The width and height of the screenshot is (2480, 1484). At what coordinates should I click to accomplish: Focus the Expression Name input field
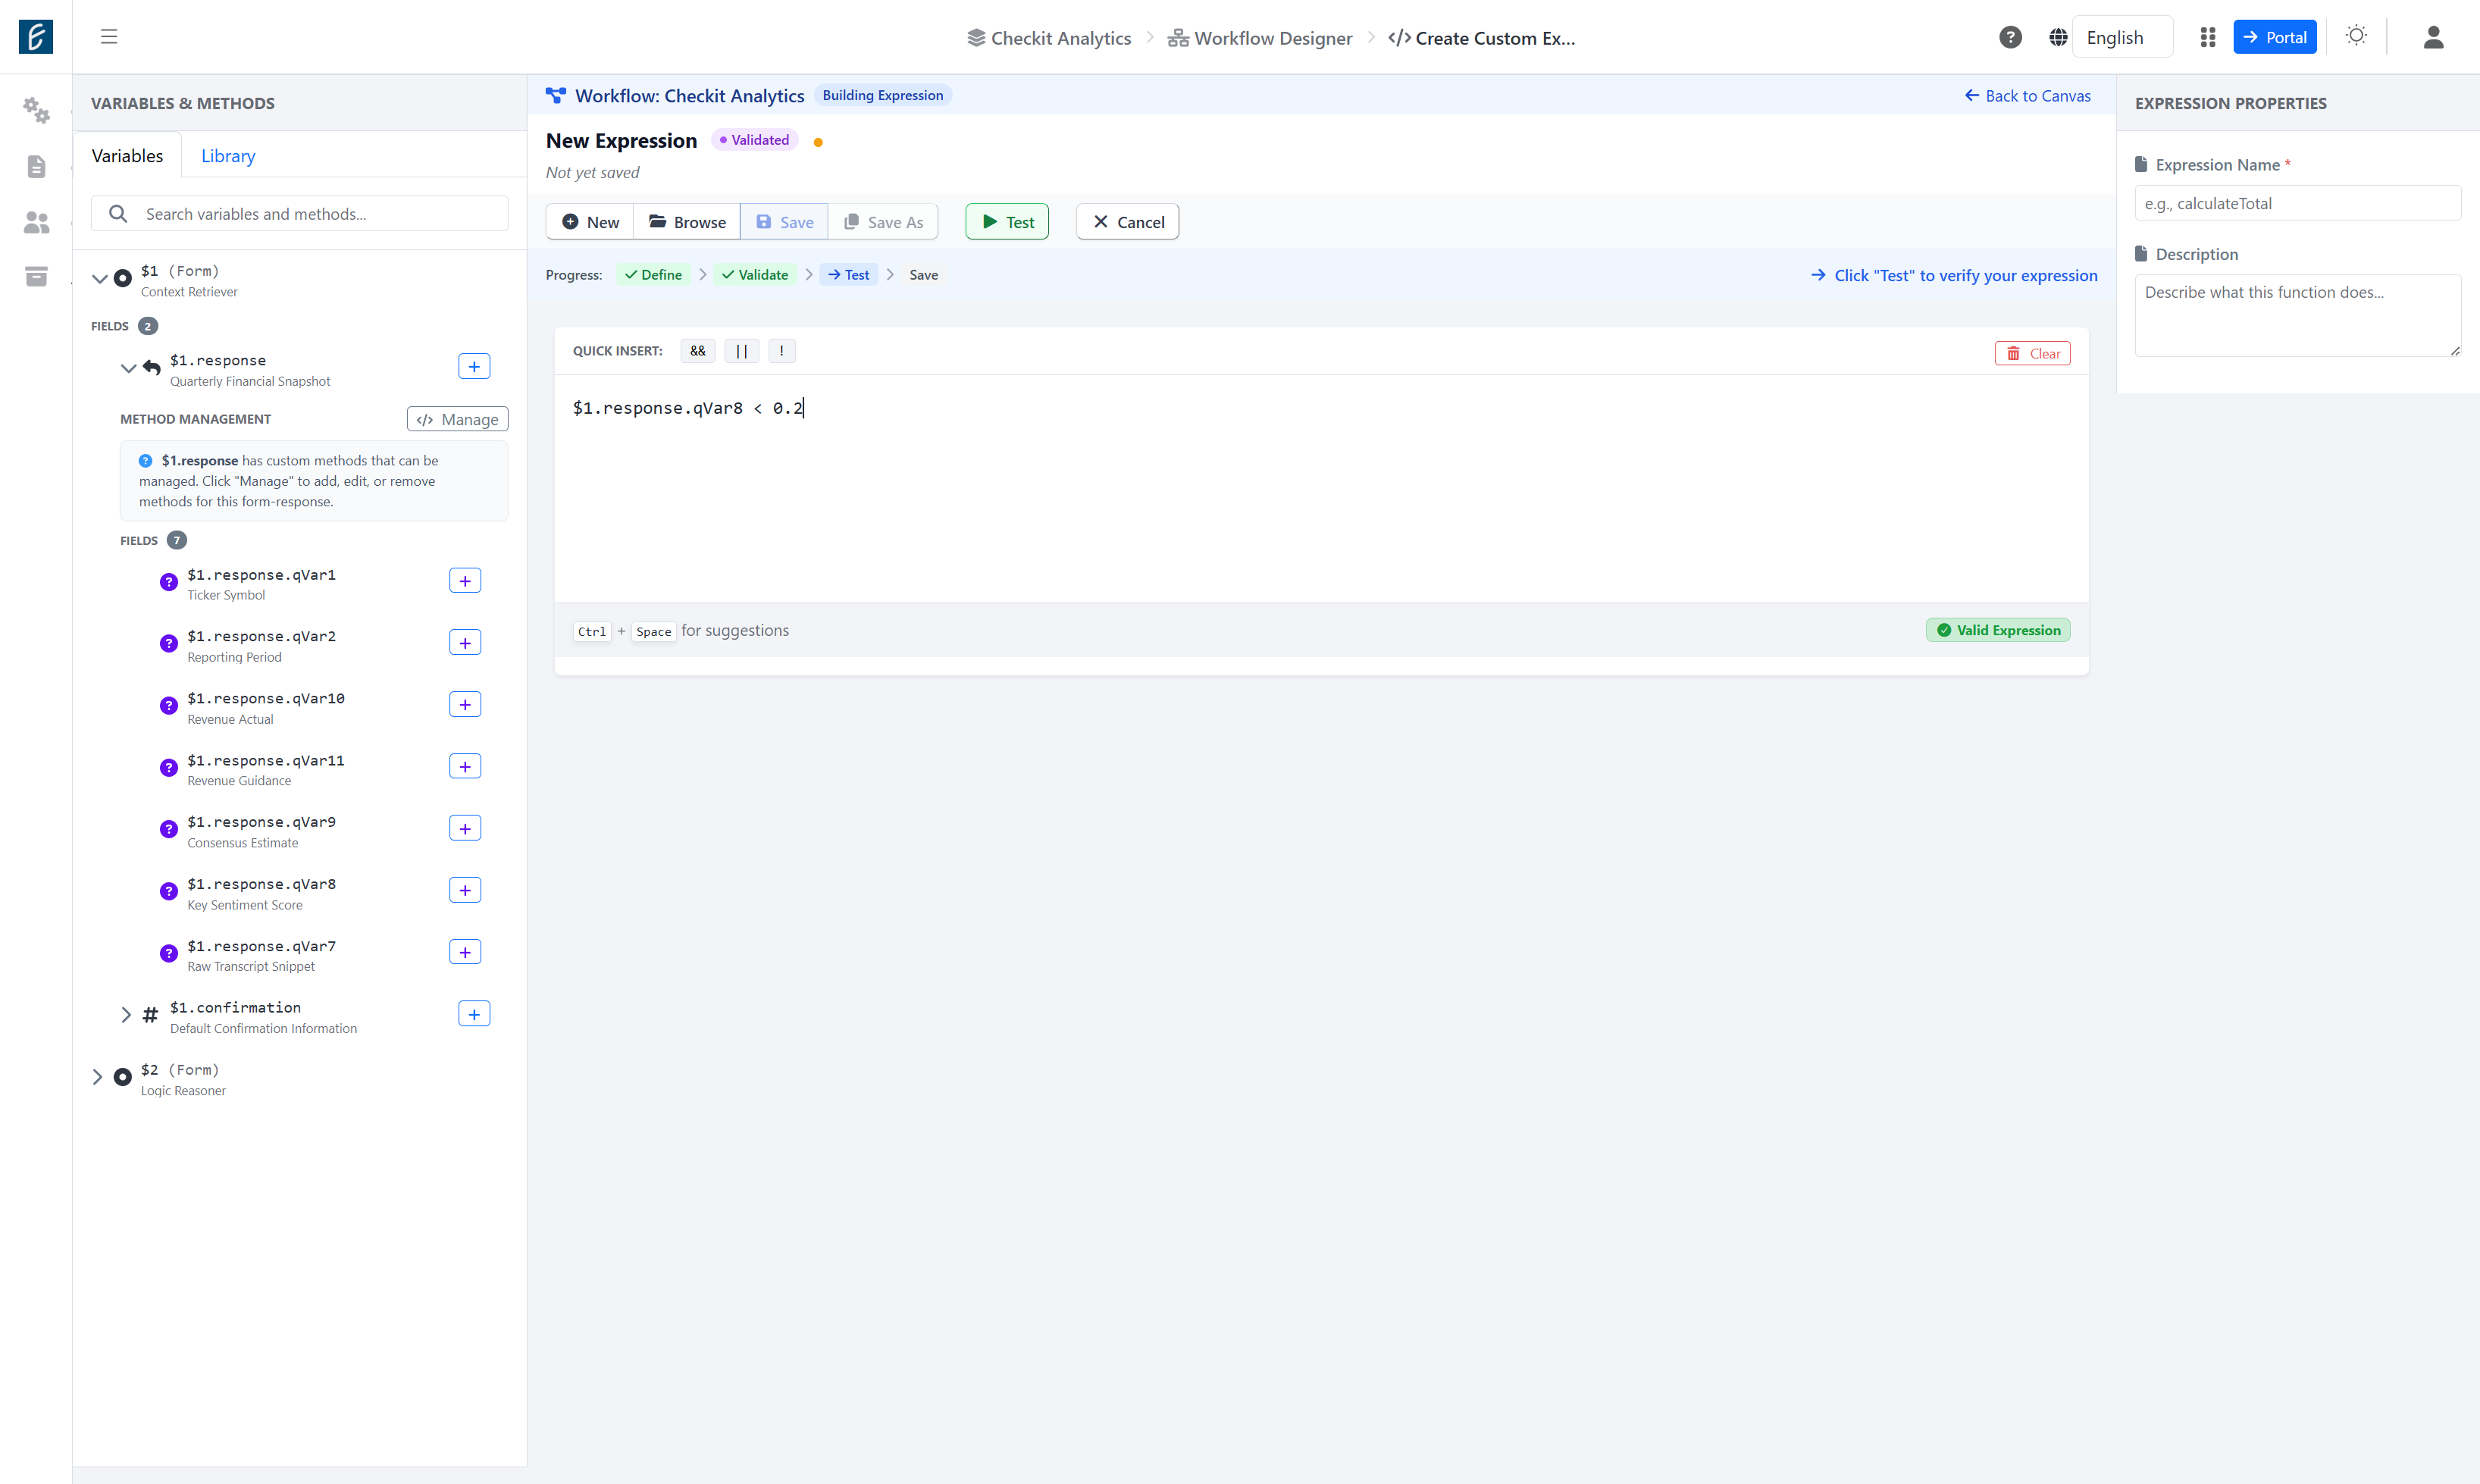2298,203
